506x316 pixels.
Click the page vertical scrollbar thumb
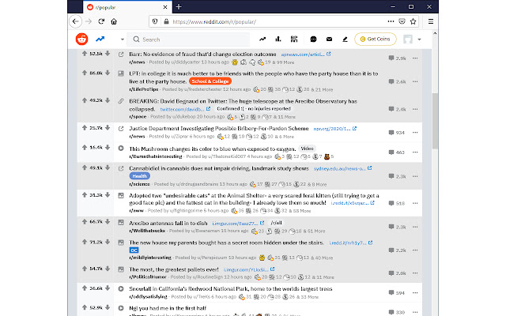pyautogui.click(x=435, y=121)
